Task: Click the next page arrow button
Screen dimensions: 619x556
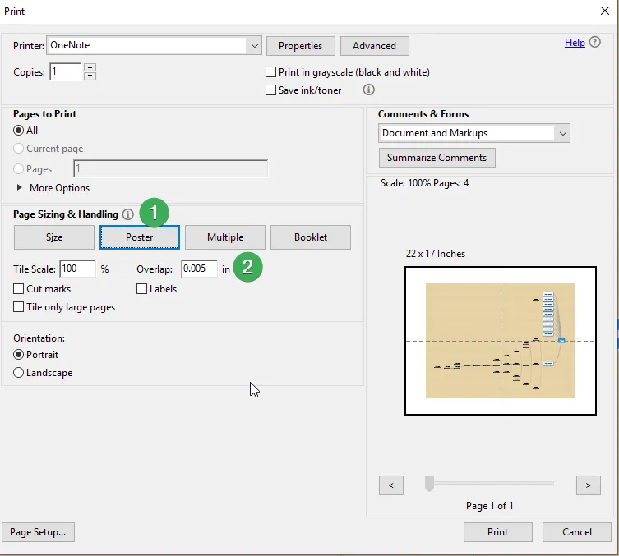Action: point(588,485)
